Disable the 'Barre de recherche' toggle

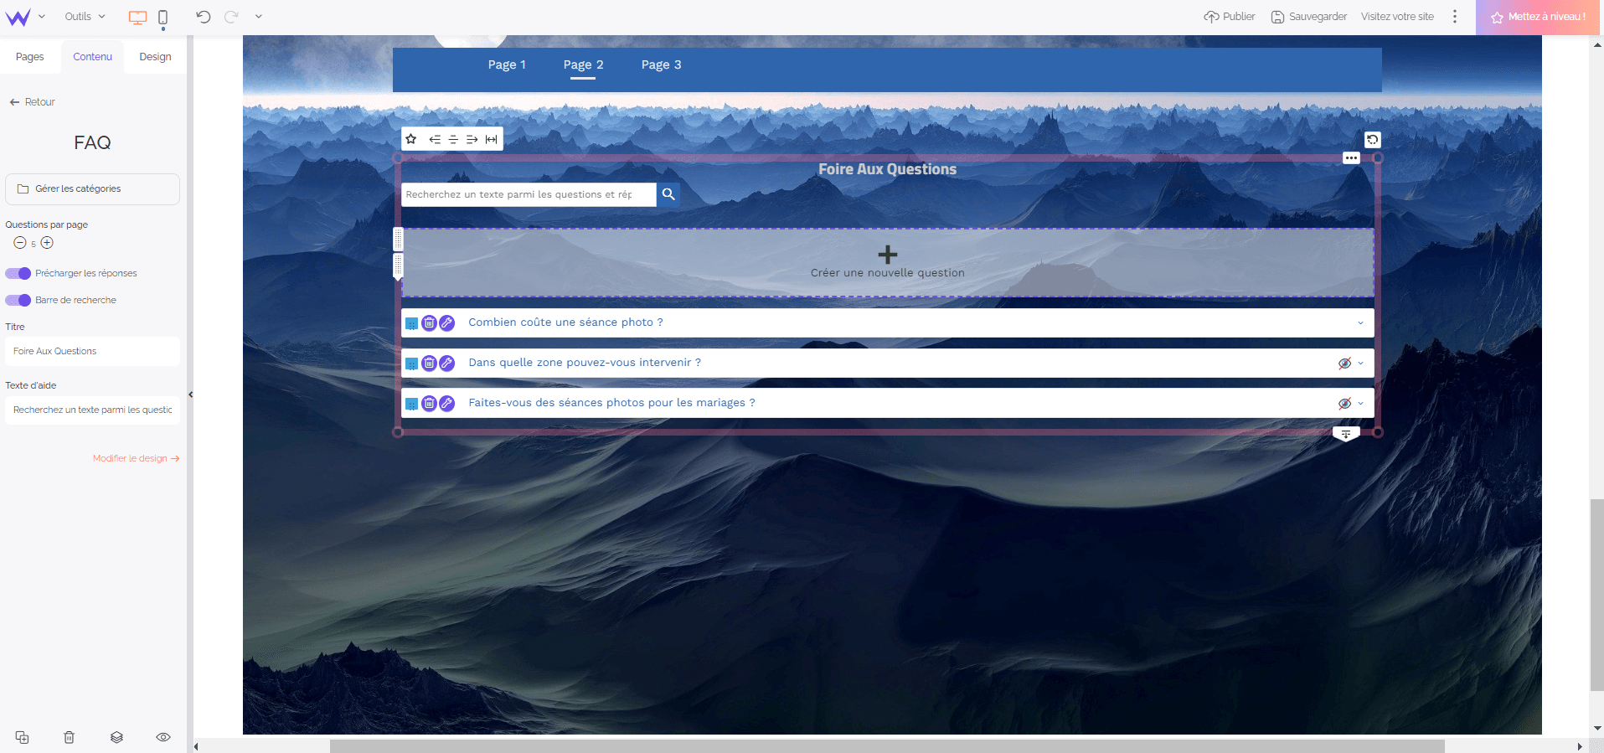(x=18, y=300)
